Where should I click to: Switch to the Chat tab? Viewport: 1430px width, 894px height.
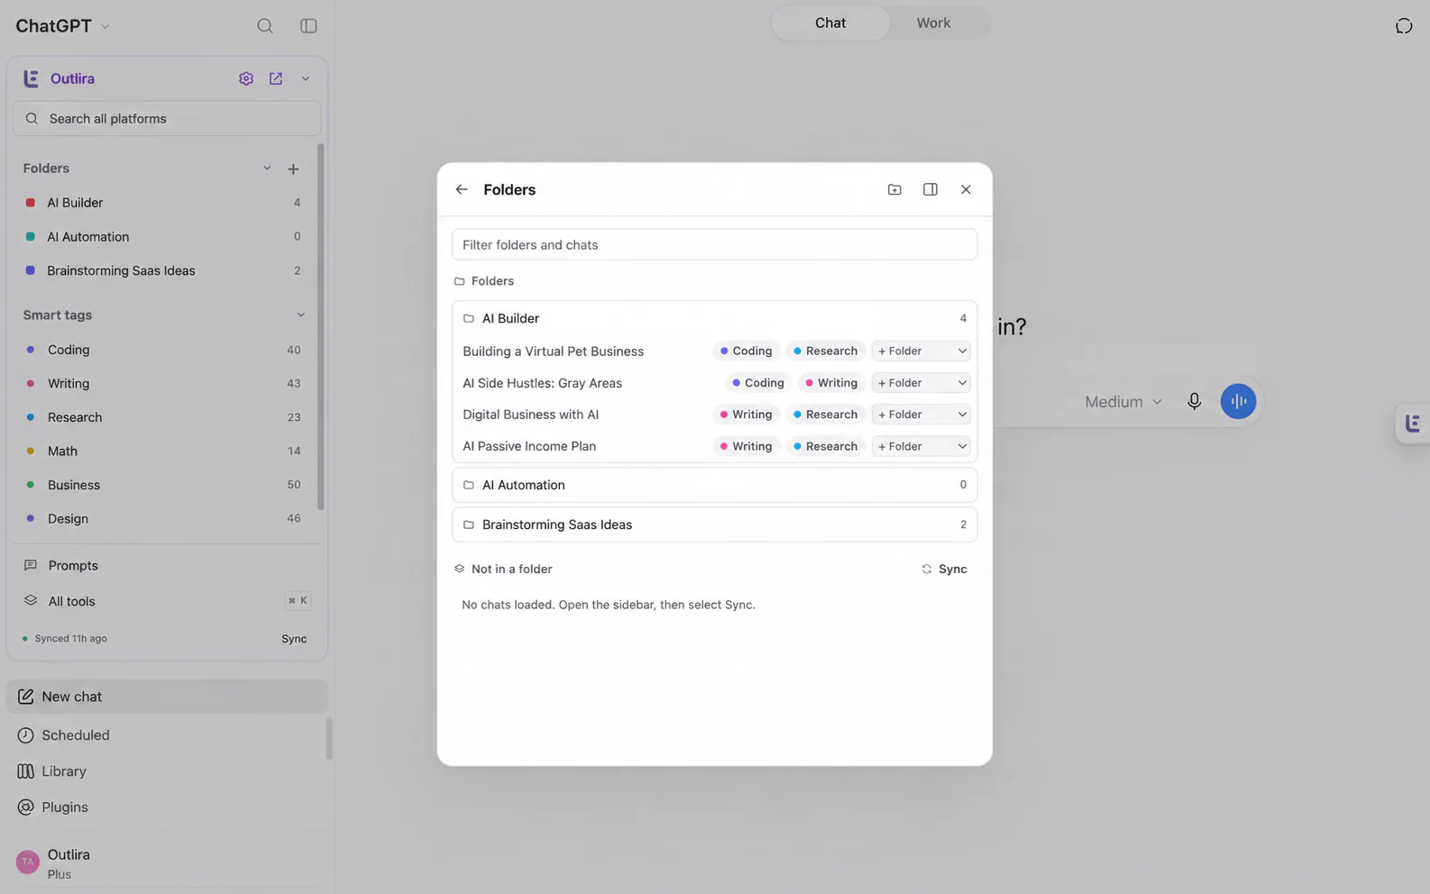(x=830, y=23)
